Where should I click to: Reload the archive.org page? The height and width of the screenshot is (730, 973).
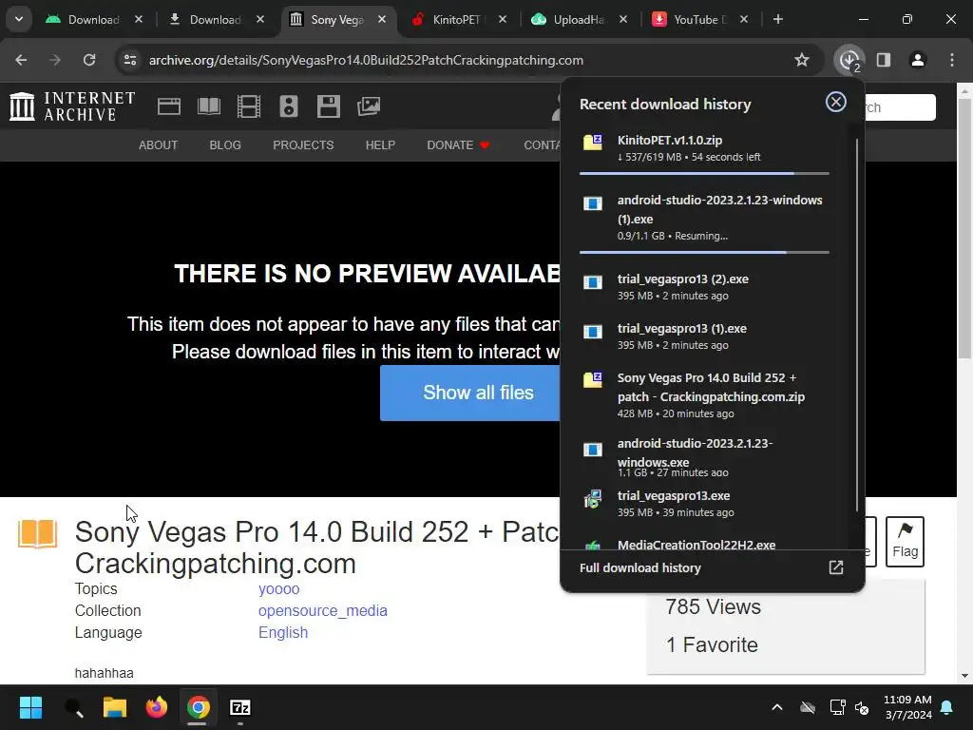point(89,60)
